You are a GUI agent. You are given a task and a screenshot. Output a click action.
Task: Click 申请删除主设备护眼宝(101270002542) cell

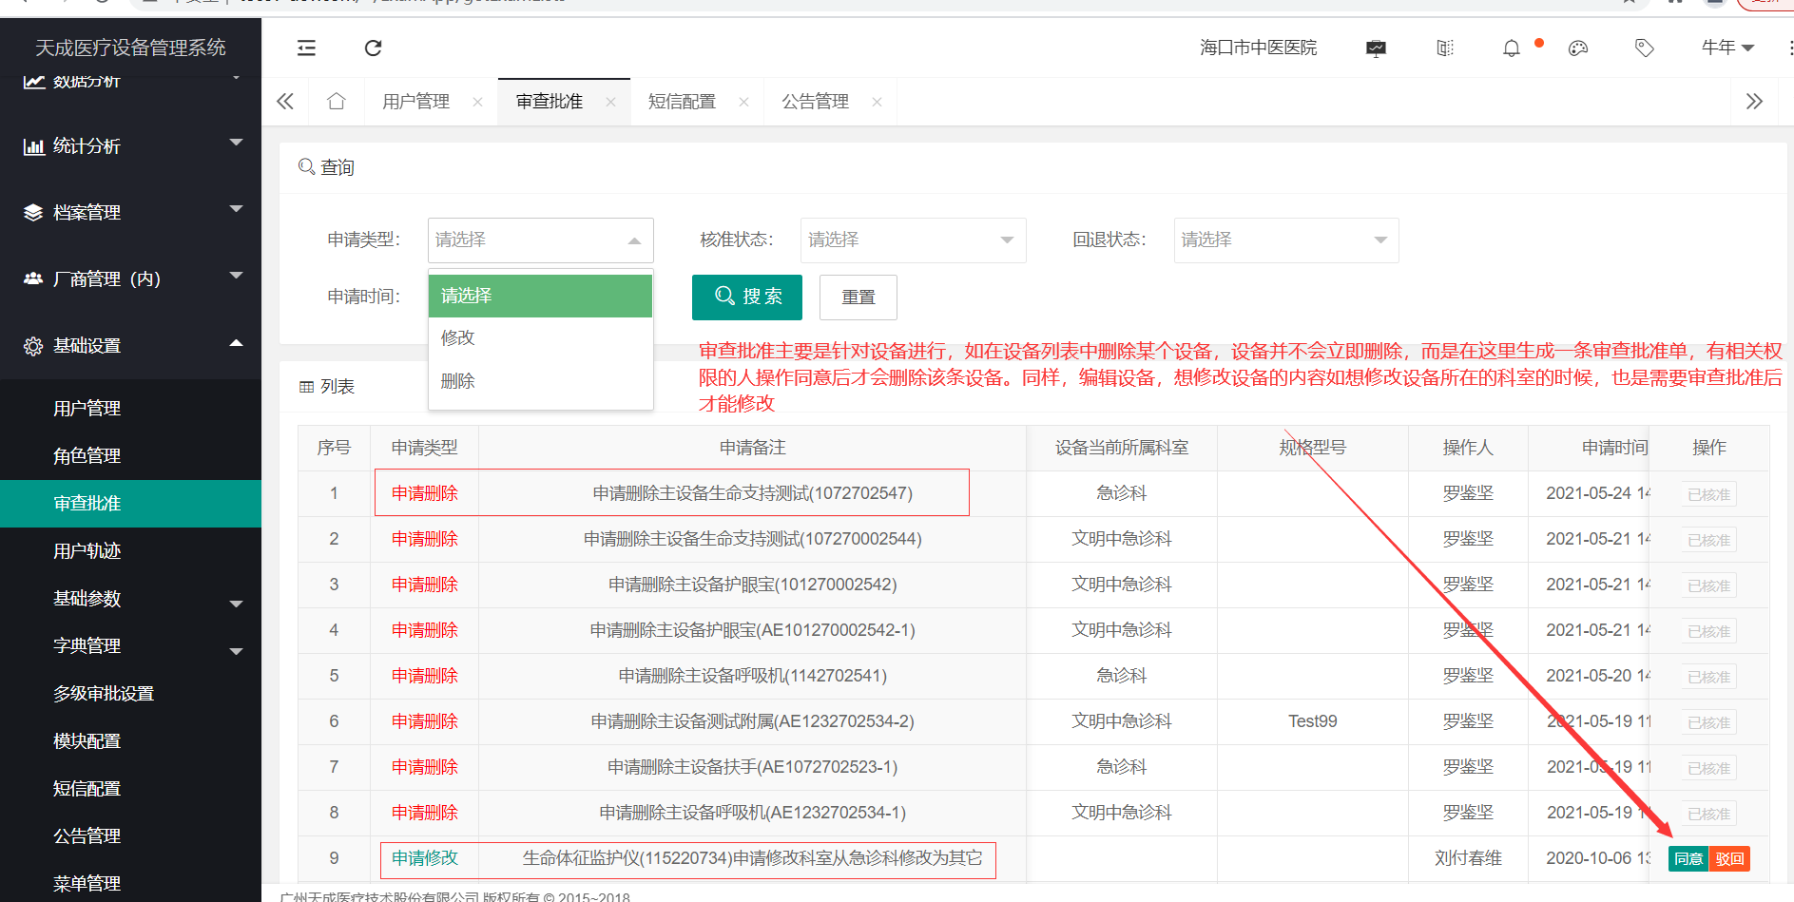point(752,585)
